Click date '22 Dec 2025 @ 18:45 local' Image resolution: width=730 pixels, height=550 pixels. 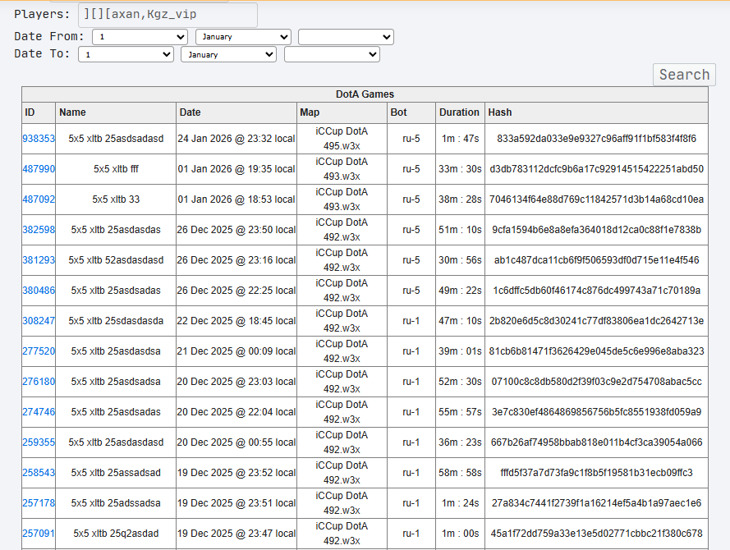[x=236, y=321]
